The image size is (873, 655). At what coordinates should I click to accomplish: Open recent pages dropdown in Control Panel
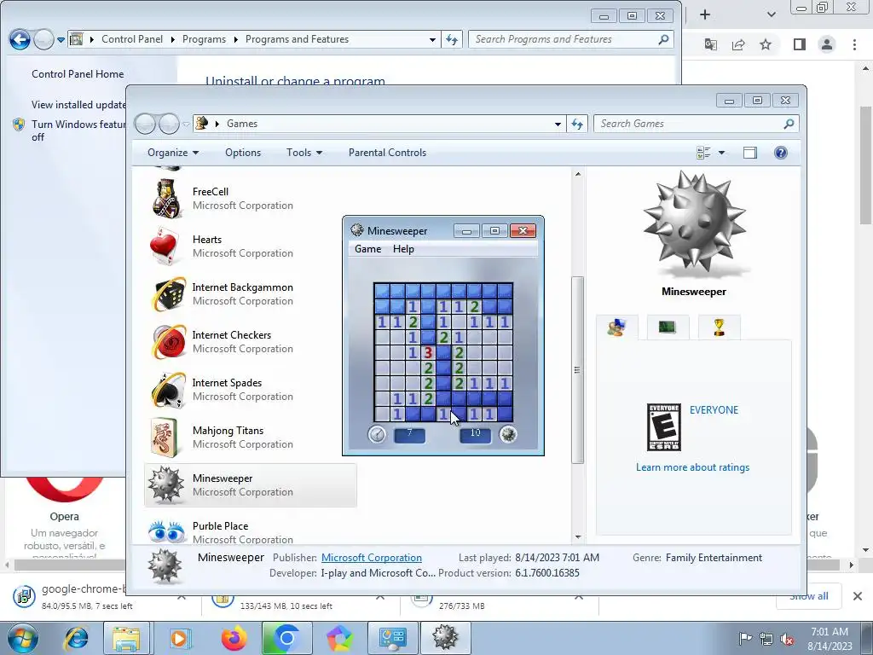tap(61, 39)
